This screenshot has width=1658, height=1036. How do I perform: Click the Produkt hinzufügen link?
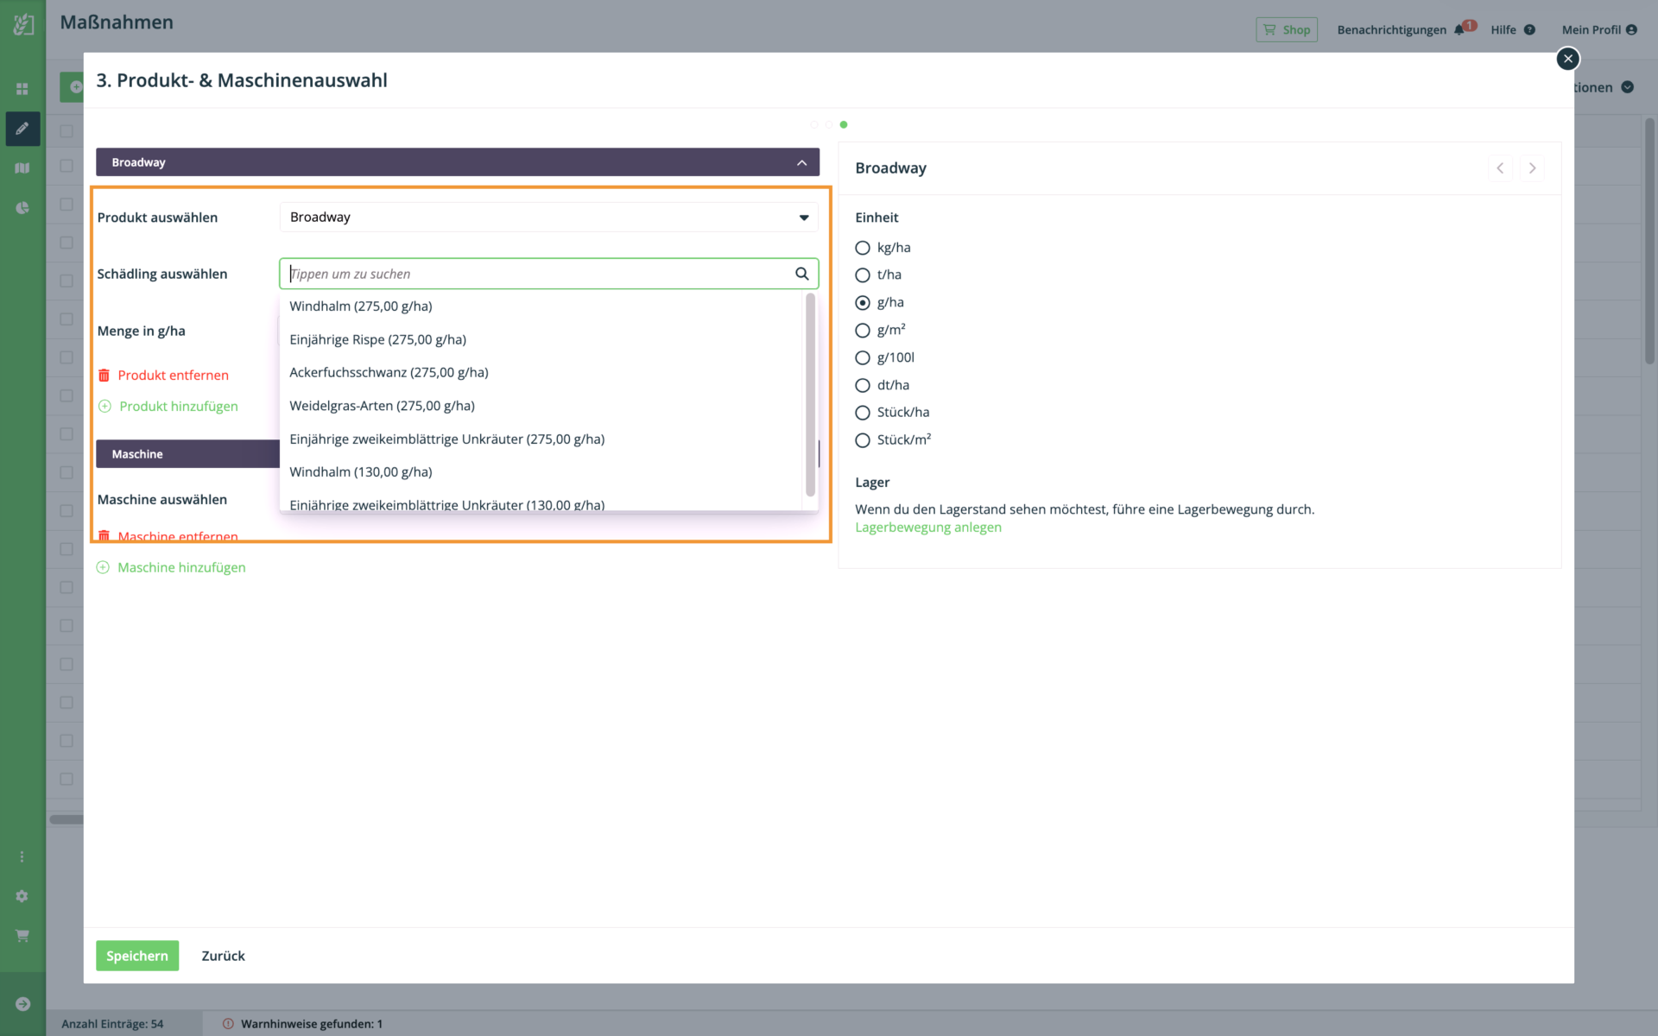179,406
